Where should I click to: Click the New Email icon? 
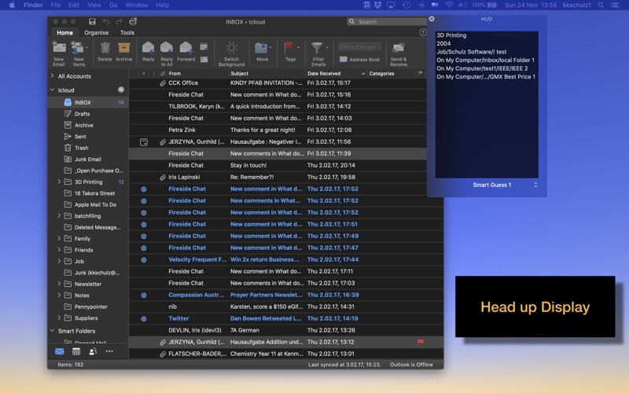coord(59,48)
